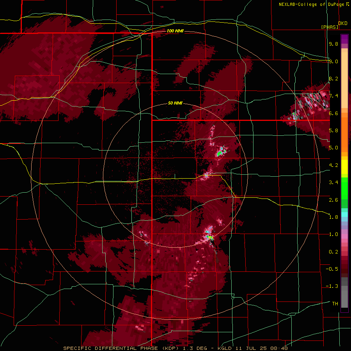Click the 6.6 scale value
This screenshot has width=351, height=351.
[333, 113]
